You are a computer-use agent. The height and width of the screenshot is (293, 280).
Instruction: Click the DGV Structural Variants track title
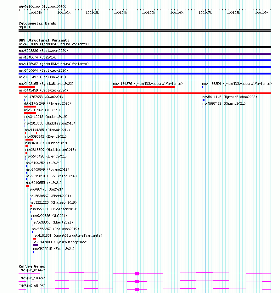point(44,40)
